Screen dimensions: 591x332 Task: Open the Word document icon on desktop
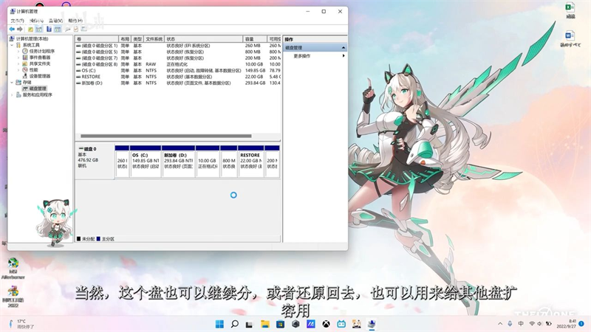[x=570, y=39]
